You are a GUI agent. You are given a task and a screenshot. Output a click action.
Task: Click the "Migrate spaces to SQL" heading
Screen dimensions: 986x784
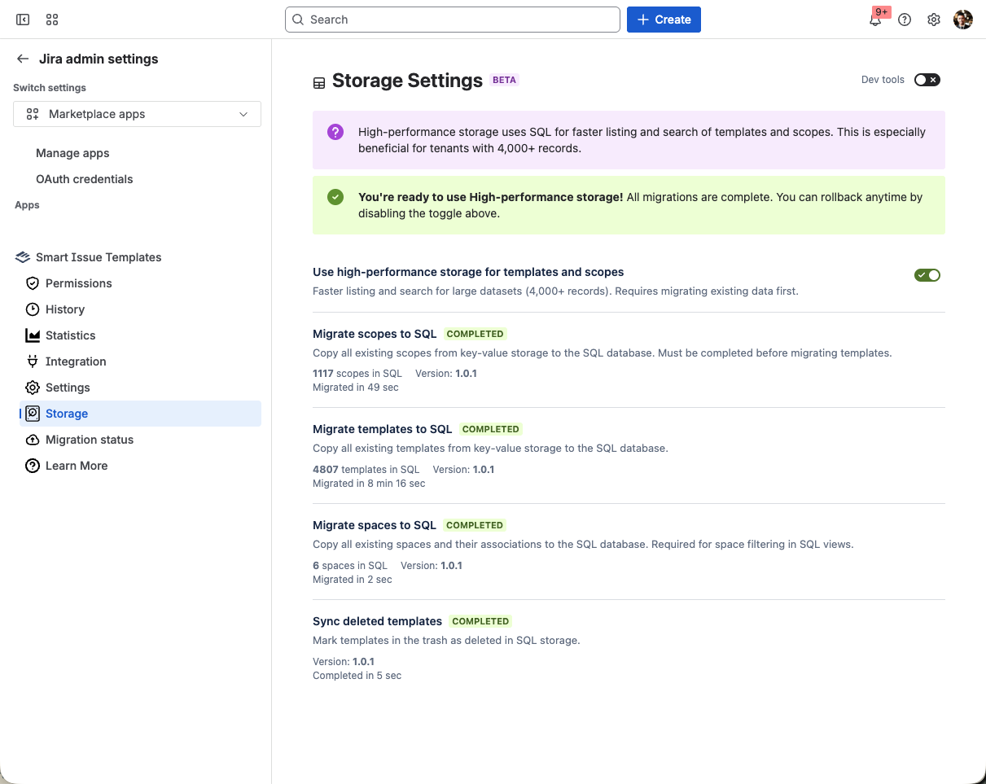click(375, 525)
